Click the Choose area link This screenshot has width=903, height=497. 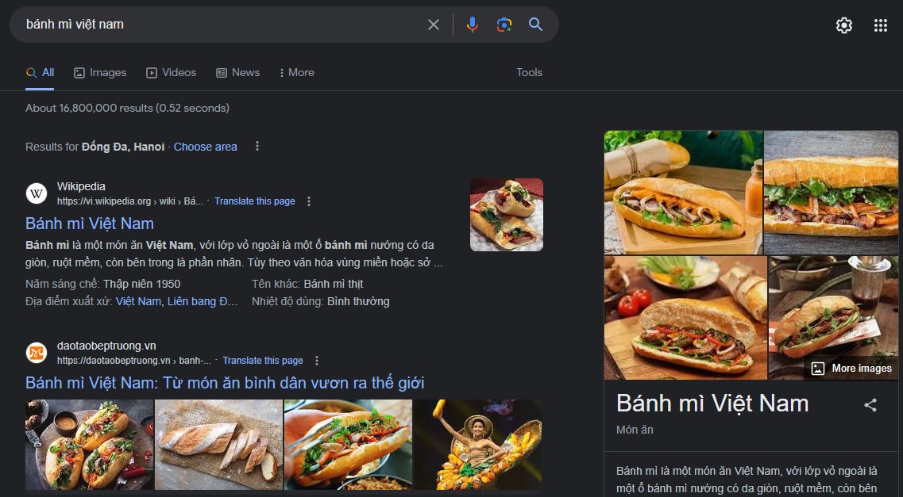[x=206, y=147]
